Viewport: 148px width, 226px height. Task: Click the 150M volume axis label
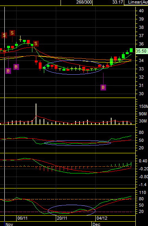pyautogui.click(x=144, y=107)
